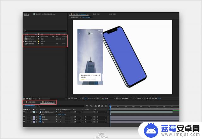Toggle quality switch on iPhone X layer
The image size is (202, 139).
tap(60, 119)
